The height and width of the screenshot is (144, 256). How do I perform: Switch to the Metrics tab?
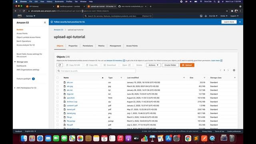101,46
